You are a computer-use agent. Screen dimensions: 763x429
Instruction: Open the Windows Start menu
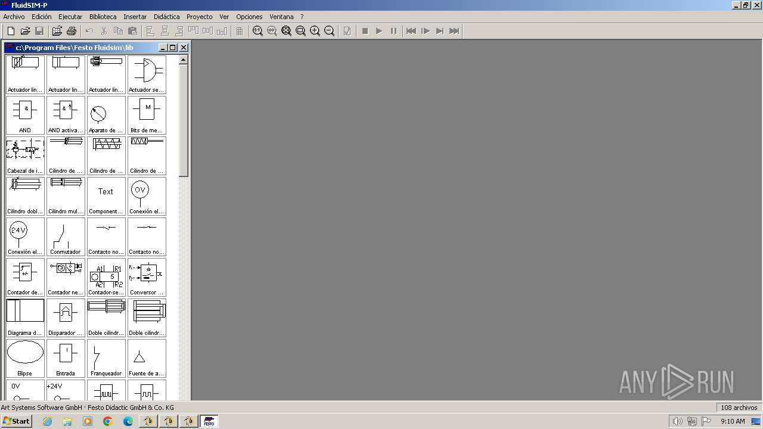tap(16, 421)
